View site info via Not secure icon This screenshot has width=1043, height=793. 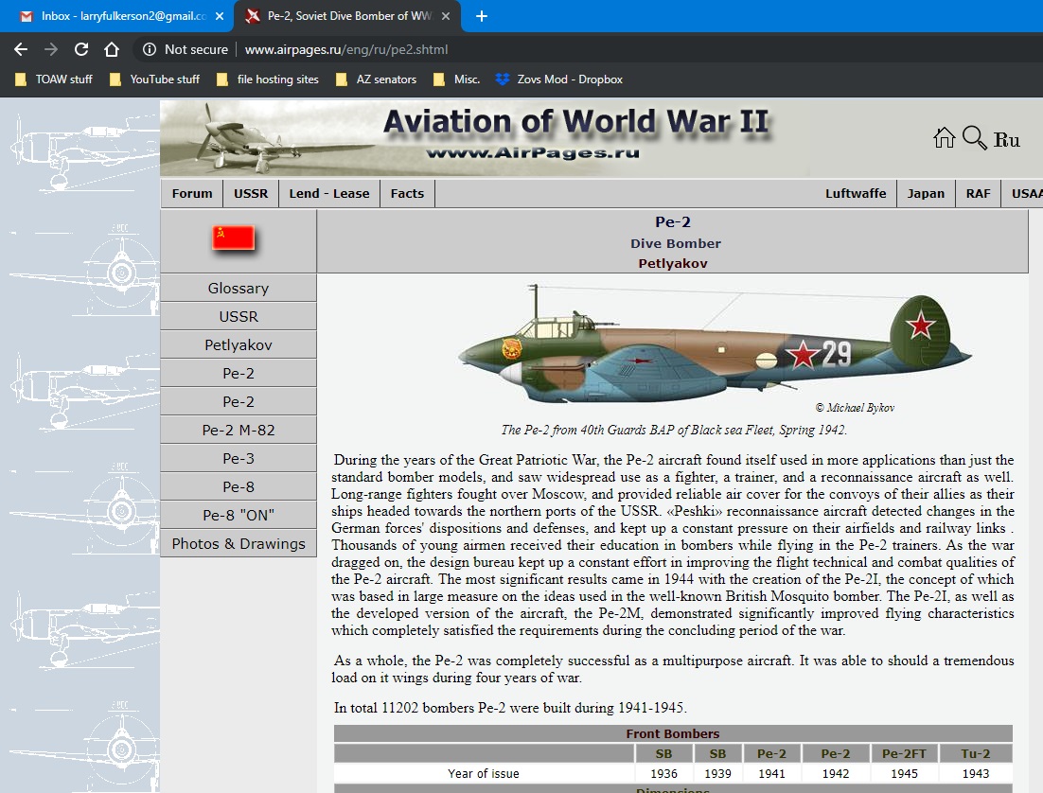(149, 49)
